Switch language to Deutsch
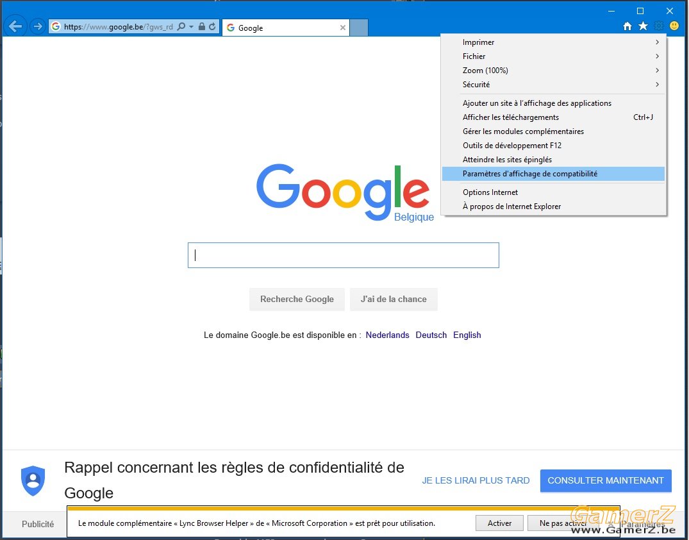689x540 pixels. click(x=431, y=335)
